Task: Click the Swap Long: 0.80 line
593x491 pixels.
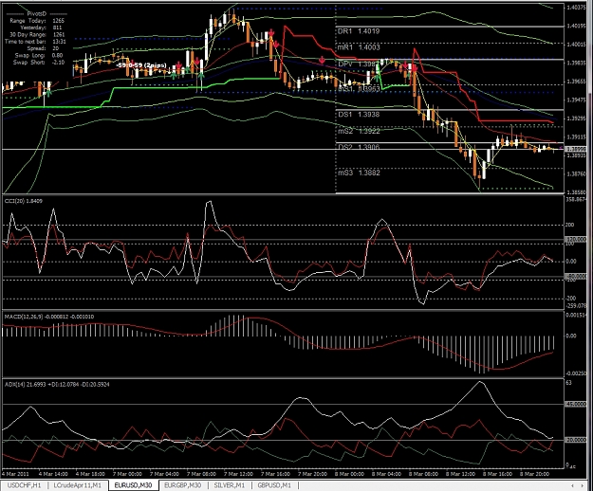Action: [39, 56]
